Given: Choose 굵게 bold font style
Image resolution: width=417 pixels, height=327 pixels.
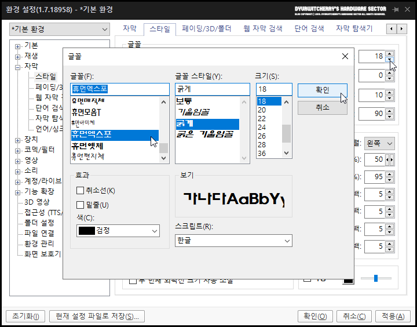Looking at the screenshot, I should click(207, 123).
